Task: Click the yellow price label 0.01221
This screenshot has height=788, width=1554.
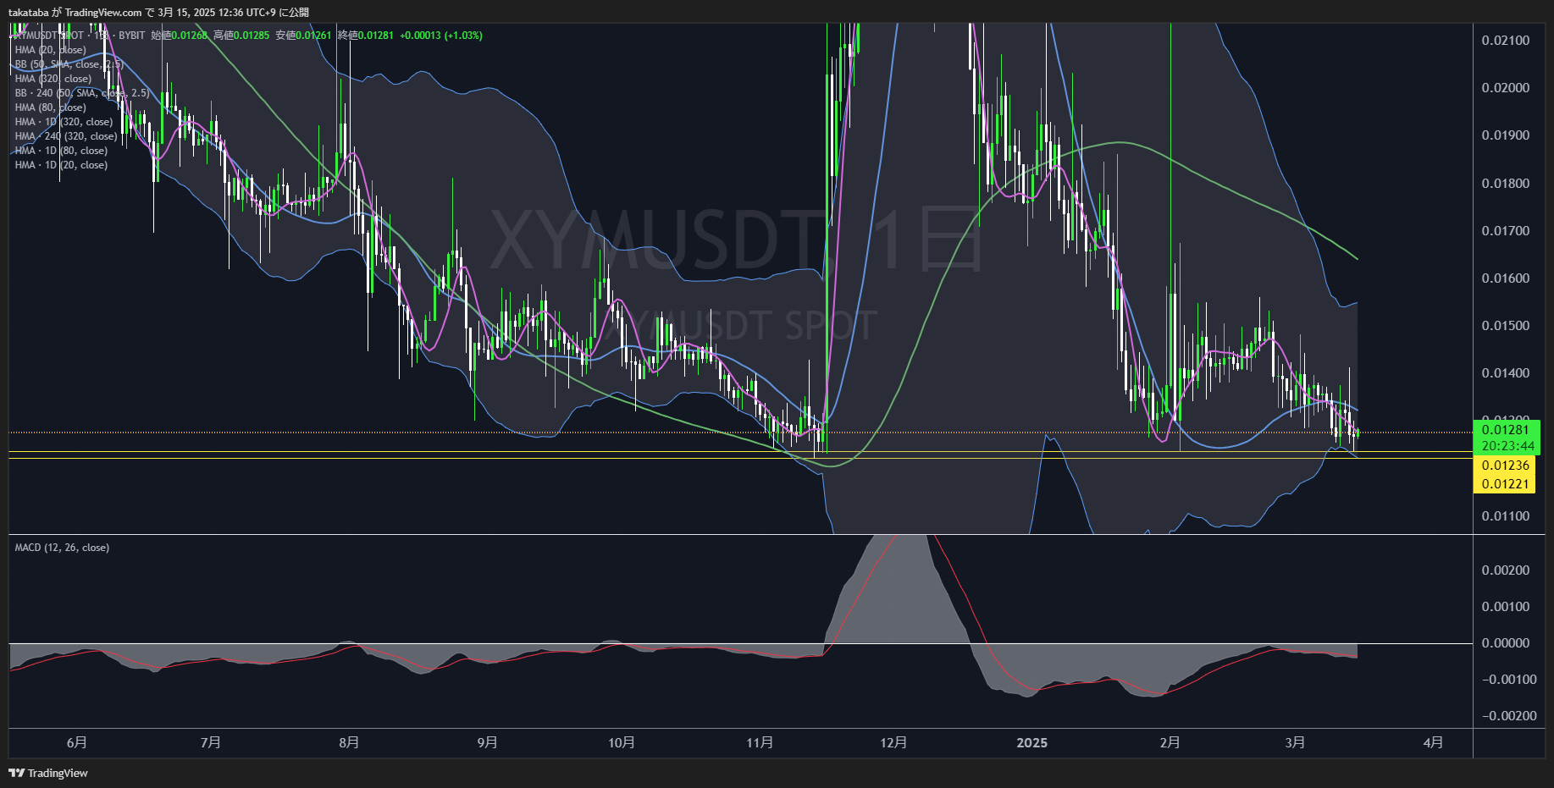Action: (x=1506, y=484)
